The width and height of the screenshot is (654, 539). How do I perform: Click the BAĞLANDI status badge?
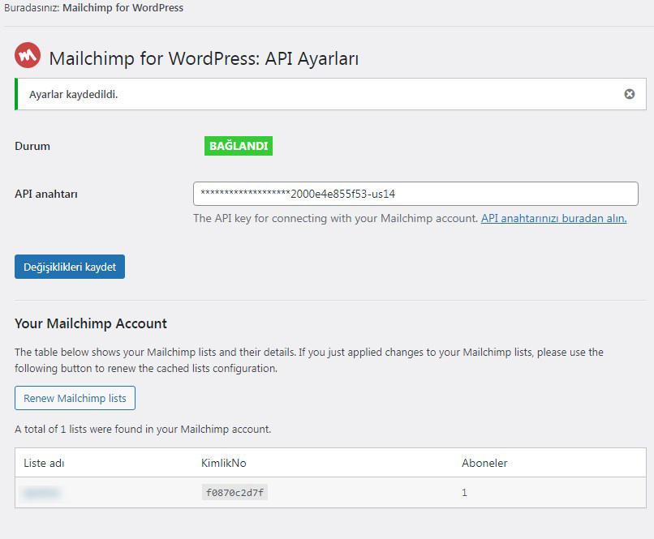(239, 146)
